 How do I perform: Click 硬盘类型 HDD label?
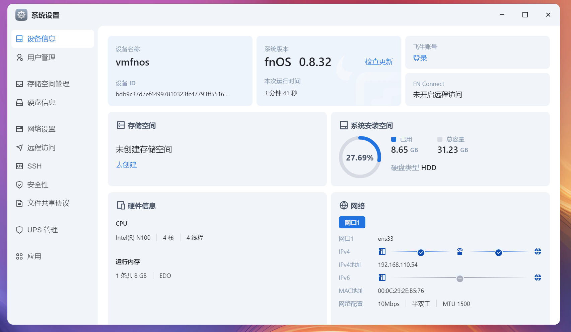pos(414,168)
